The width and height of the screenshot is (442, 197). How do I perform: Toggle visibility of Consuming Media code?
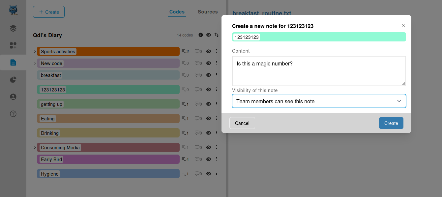click(x=209, y=147)
